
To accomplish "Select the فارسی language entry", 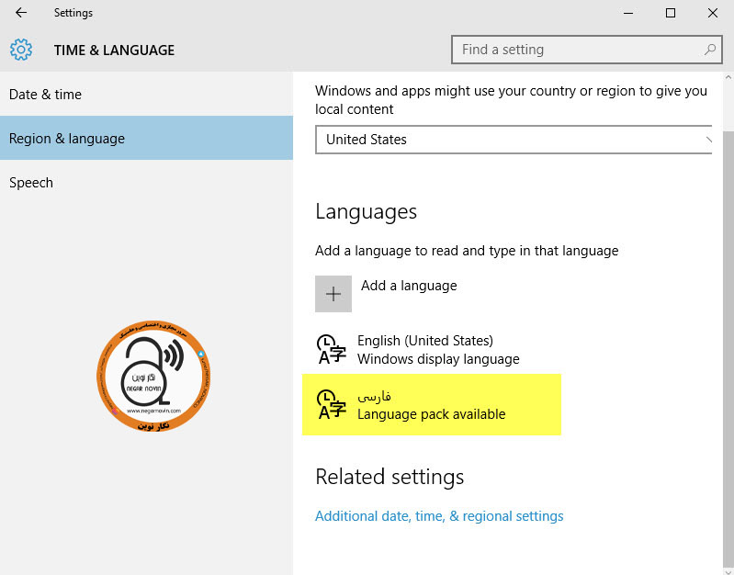I will click(x=432, y=404).
